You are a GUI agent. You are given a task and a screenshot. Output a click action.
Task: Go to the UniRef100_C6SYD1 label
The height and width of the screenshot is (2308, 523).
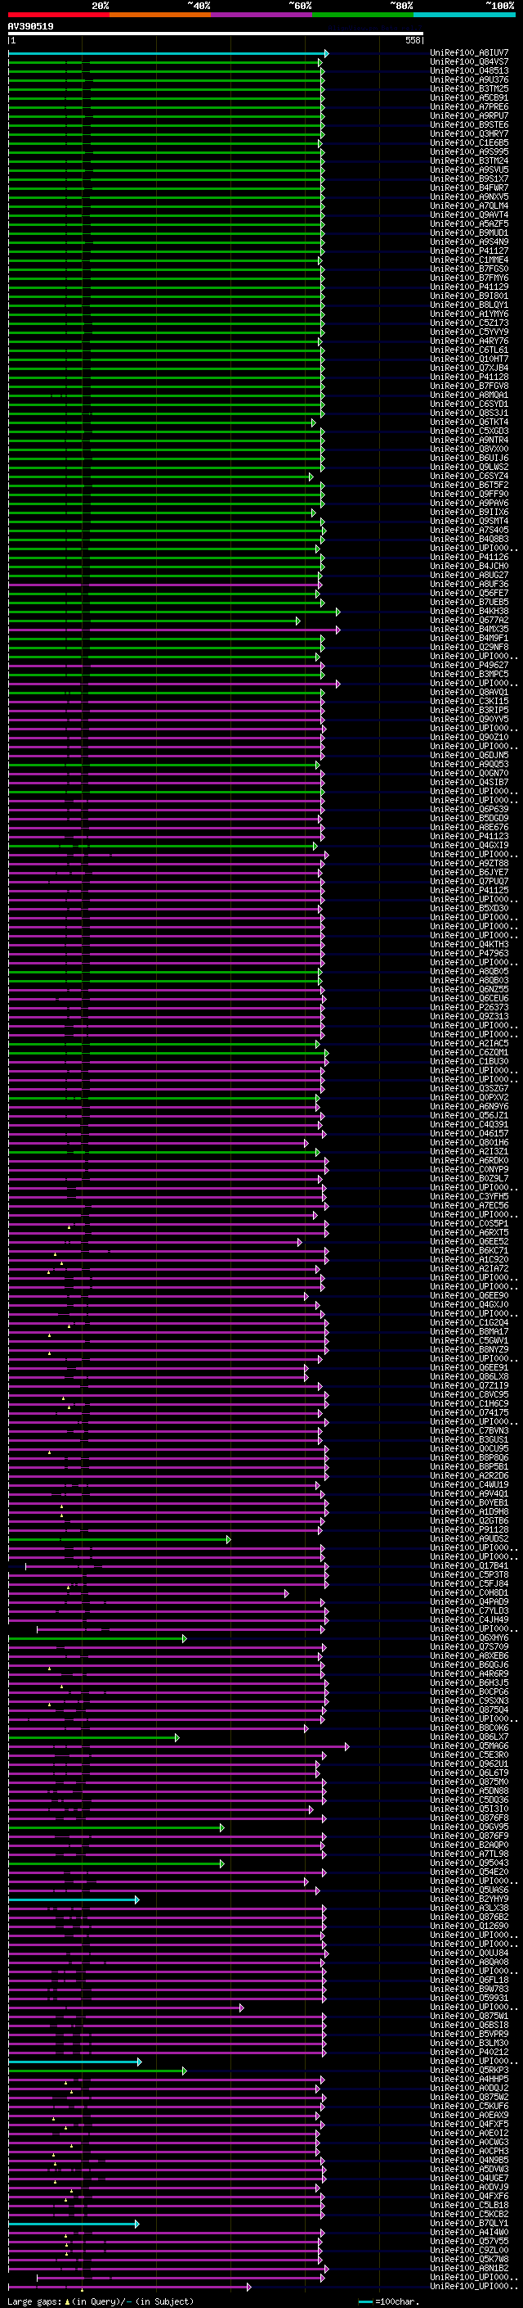click(469, 404)
